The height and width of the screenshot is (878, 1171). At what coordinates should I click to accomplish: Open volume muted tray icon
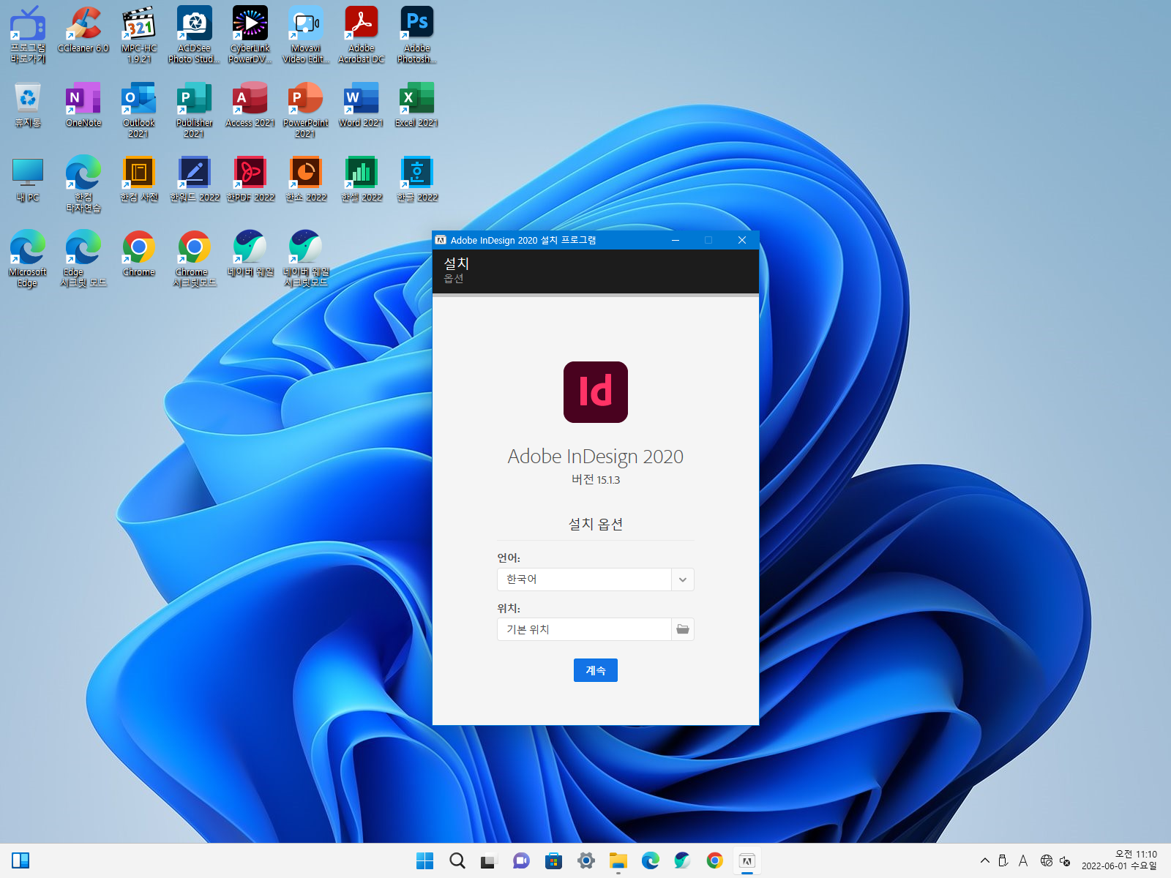[x=1065, y=861]
